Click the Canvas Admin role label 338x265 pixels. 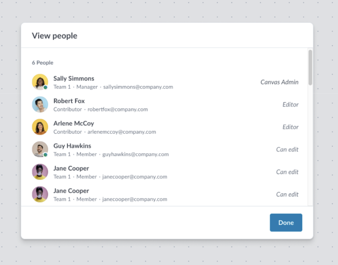point(279,82)
